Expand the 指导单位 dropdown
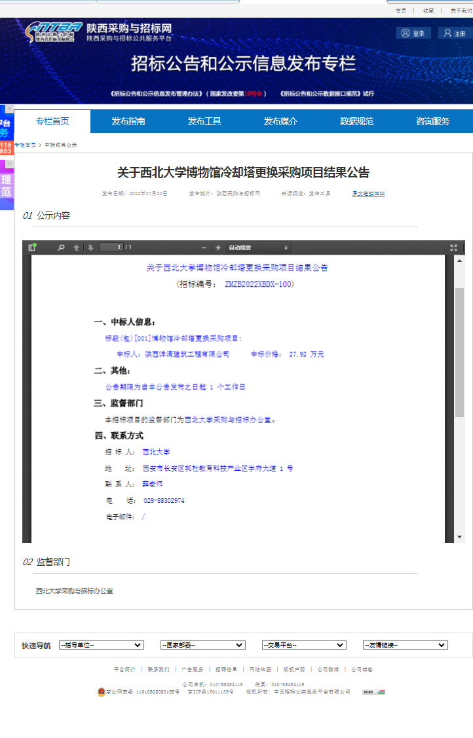473x738 pixels. (101, 645)
